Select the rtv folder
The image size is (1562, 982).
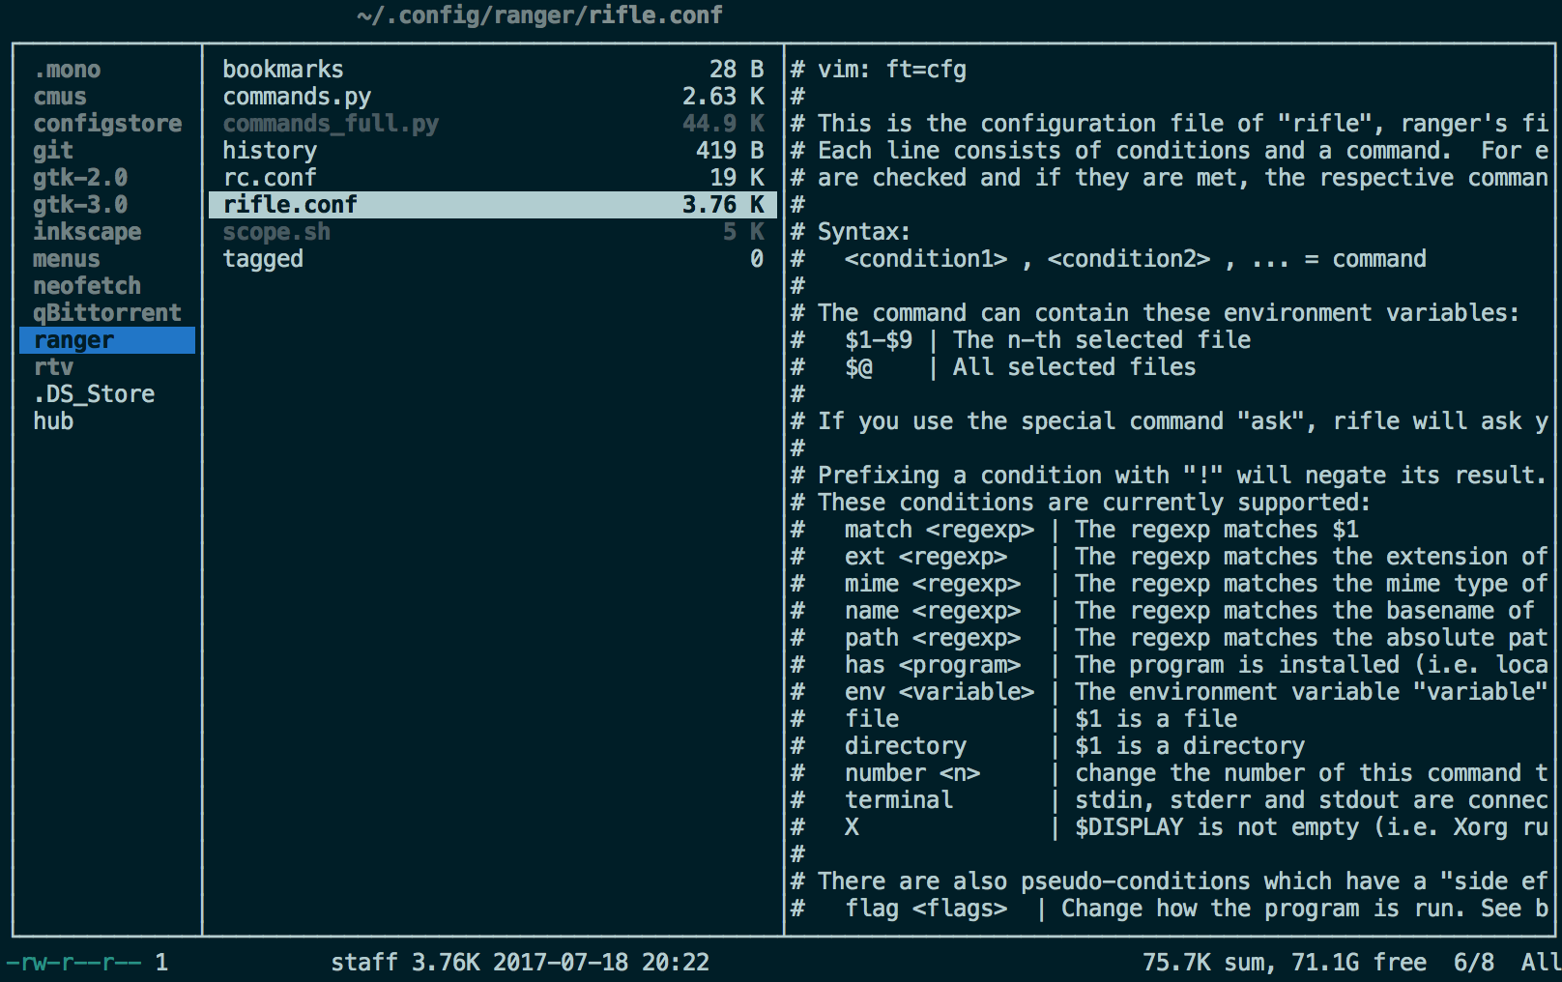(x=53, y=367)
